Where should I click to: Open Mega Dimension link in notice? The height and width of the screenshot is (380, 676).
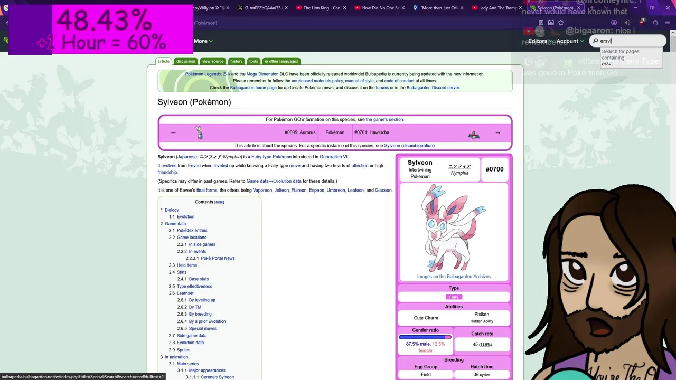pos(262,74)
